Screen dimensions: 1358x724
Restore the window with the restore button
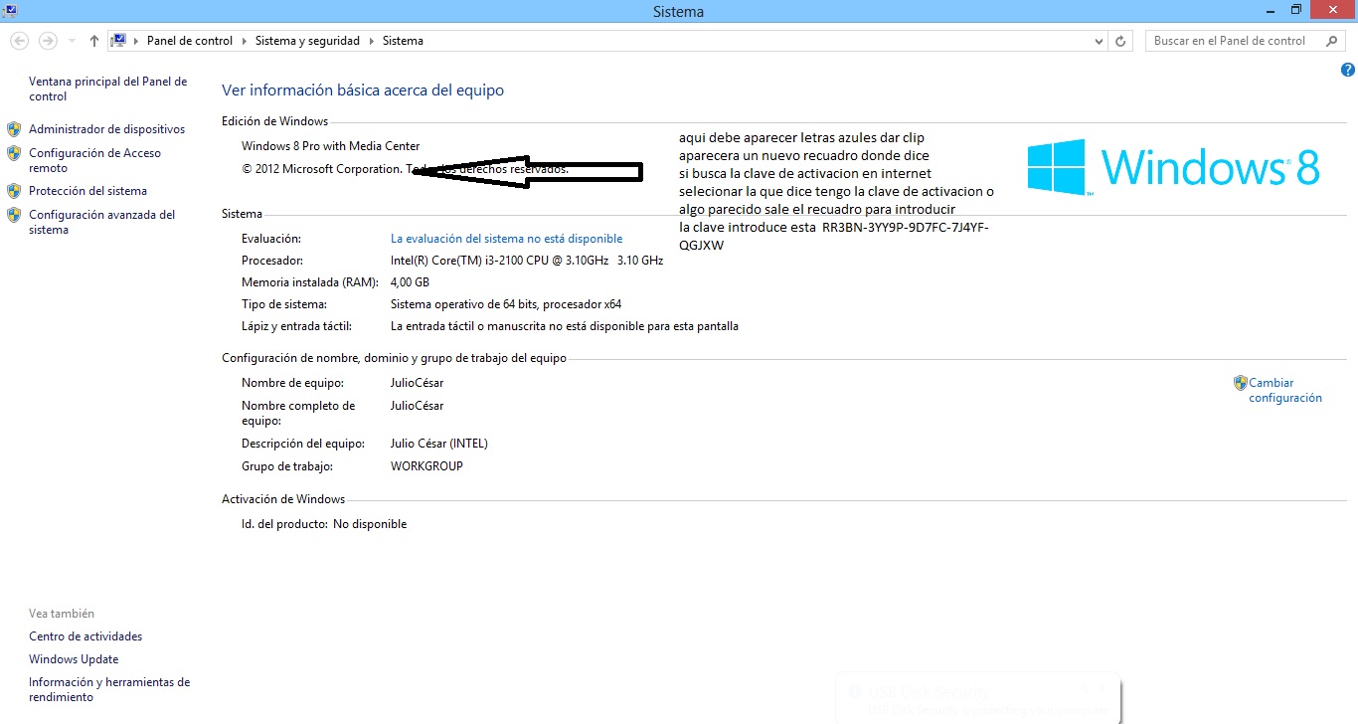(1296, 10)
